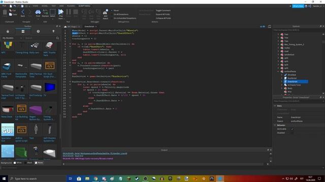Close the GrassScript editor tab

click(96, 27)
